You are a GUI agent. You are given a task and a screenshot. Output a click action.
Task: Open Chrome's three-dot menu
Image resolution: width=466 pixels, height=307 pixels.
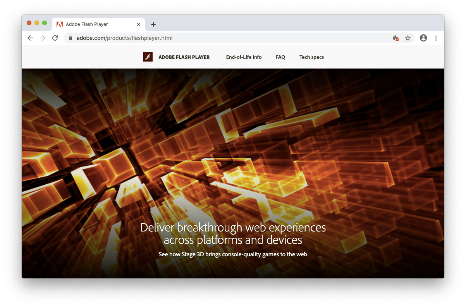[x=436, y=38]
